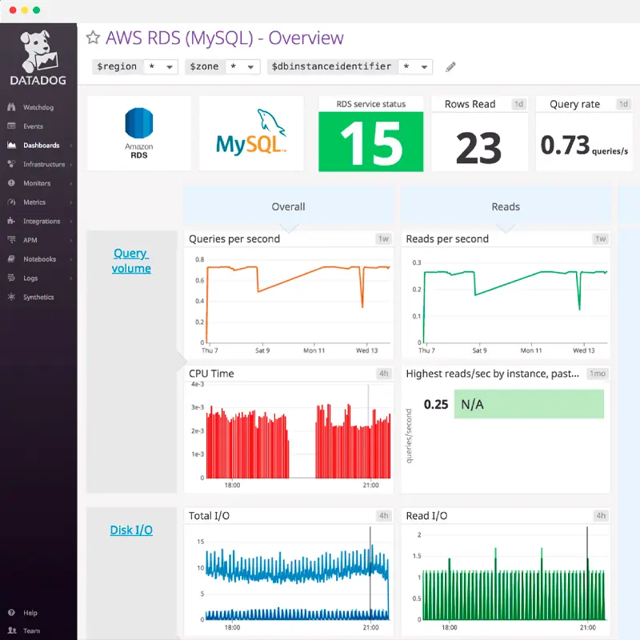Click the Synthetics icon
This screenshot has height=640, width=640.
pyautogui.click(x=11, y=297)
